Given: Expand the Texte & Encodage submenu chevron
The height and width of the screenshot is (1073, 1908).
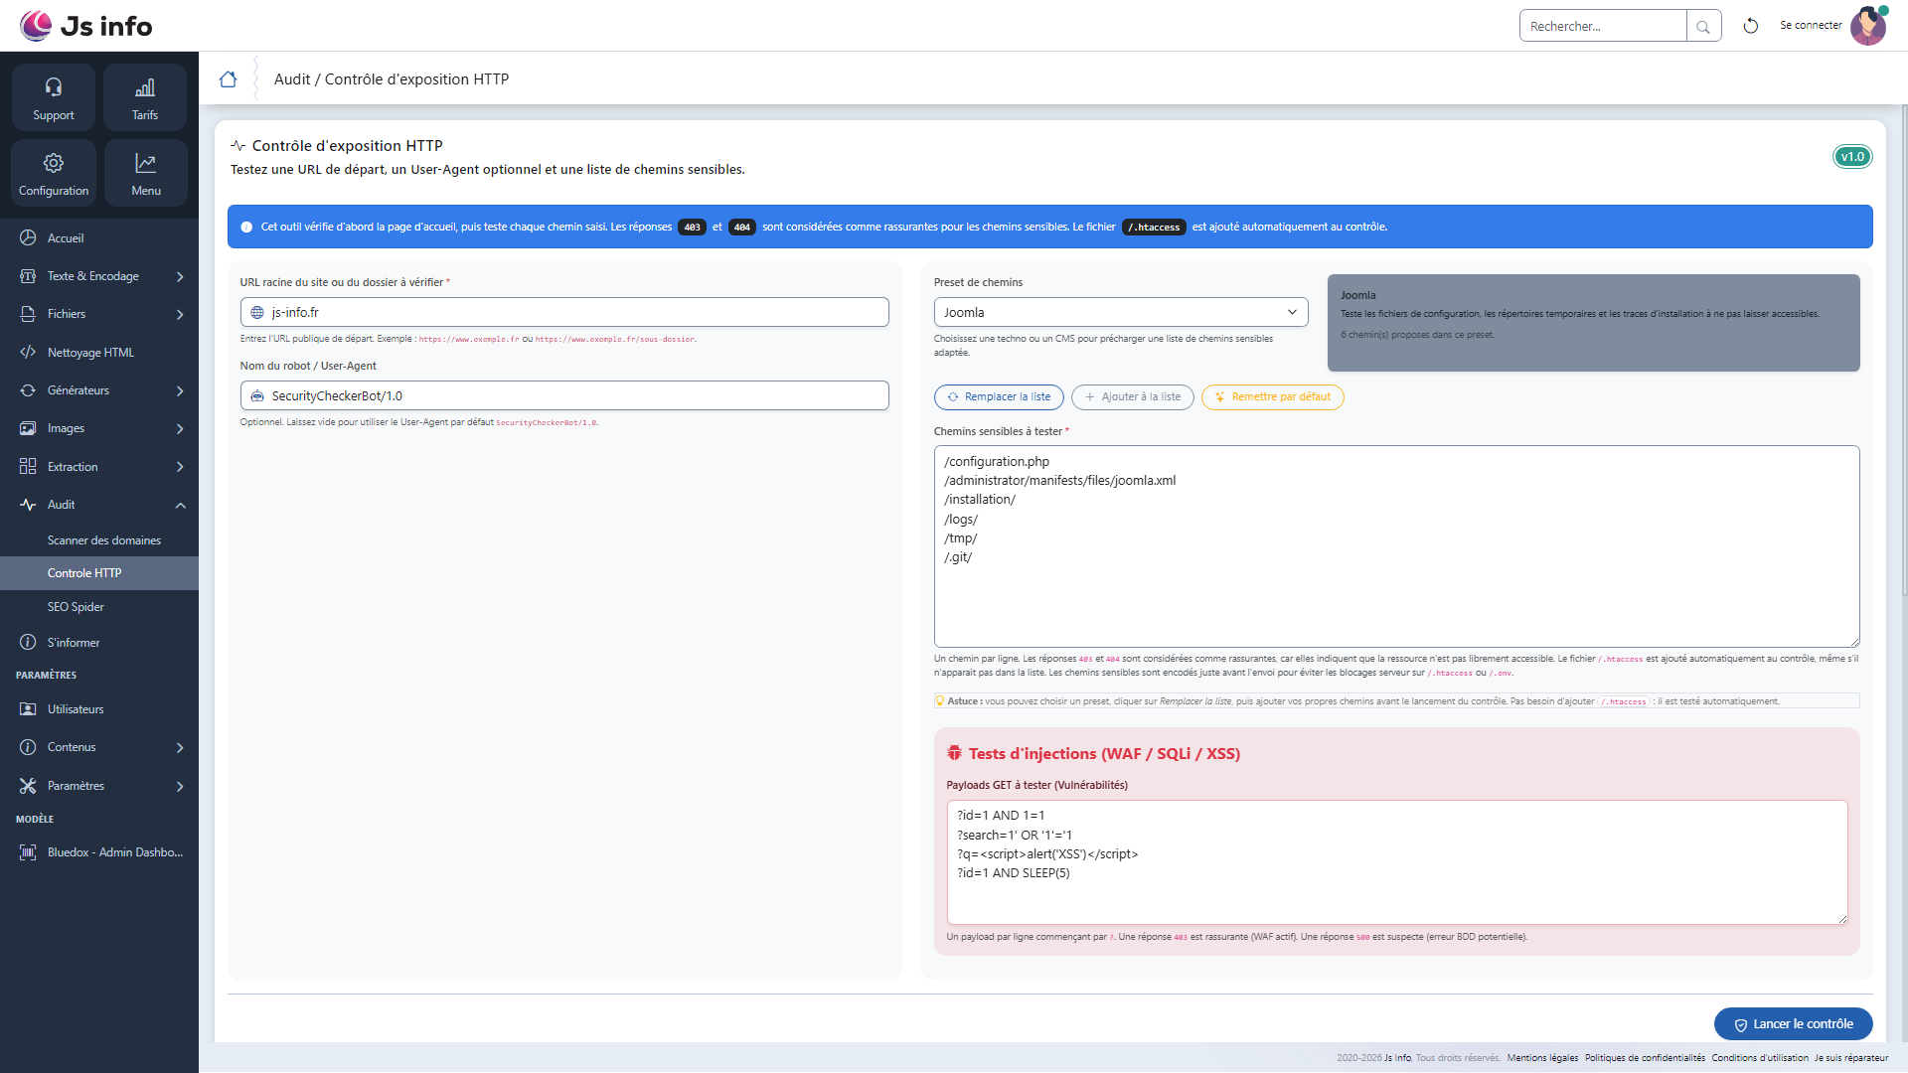Looking at the screenshot, I should coord(180,277).
